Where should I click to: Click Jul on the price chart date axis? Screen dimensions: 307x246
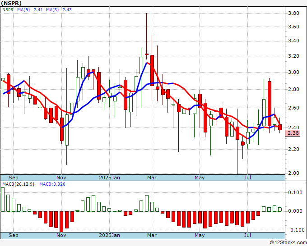(x=248, y=178)
